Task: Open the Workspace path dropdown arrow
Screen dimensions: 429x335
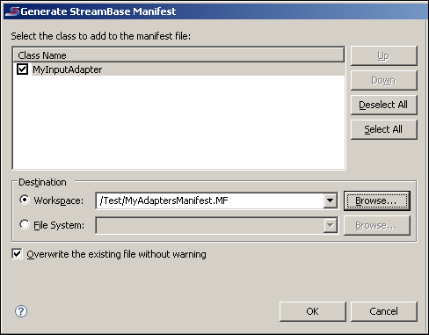Action: [331, 200]
